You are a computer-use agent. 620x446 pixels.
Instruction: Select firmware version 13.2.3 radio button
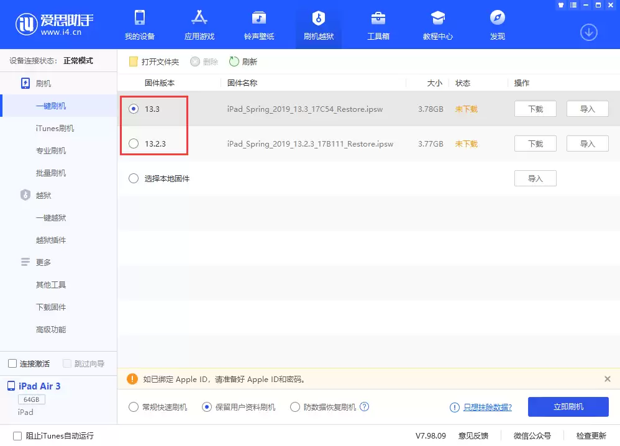[x=134, y=143]
